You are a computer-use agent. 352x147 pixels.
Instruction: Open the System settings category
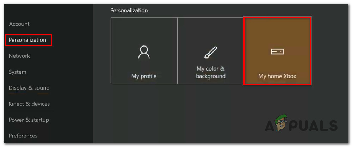click(17, 72)
